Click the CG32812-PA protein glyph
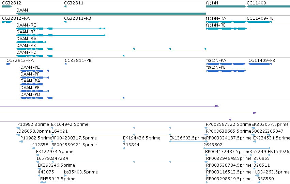Screen dimensions: 290x184 coord(9,64)
